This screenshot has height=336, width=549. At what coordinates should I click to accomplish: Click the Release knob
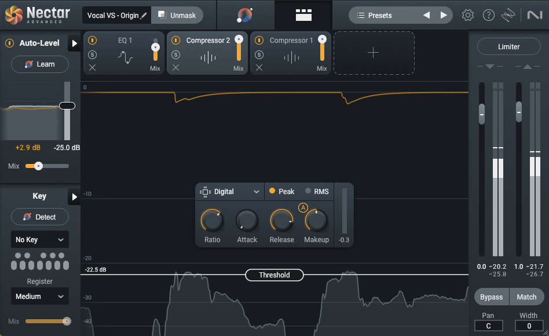click(281, 221)
